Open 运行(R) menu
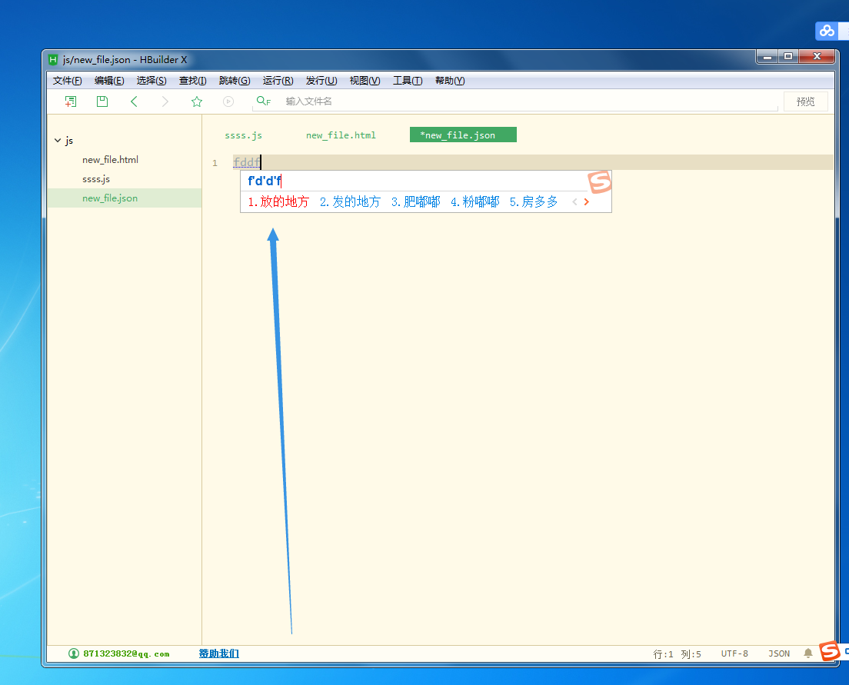This screenshot has width=849, height=685. click(278, 81)
